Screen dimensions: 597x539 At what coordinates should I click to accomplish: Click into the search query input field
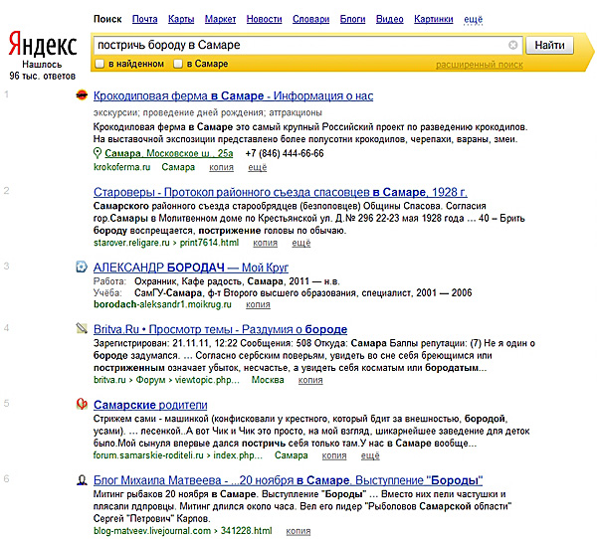click(x=298, y=46)
